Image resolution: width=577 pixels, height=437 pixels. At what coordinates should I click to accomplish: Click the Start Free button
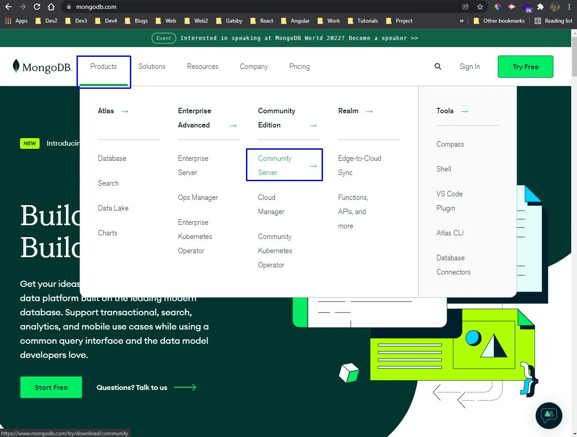(51, 387)
